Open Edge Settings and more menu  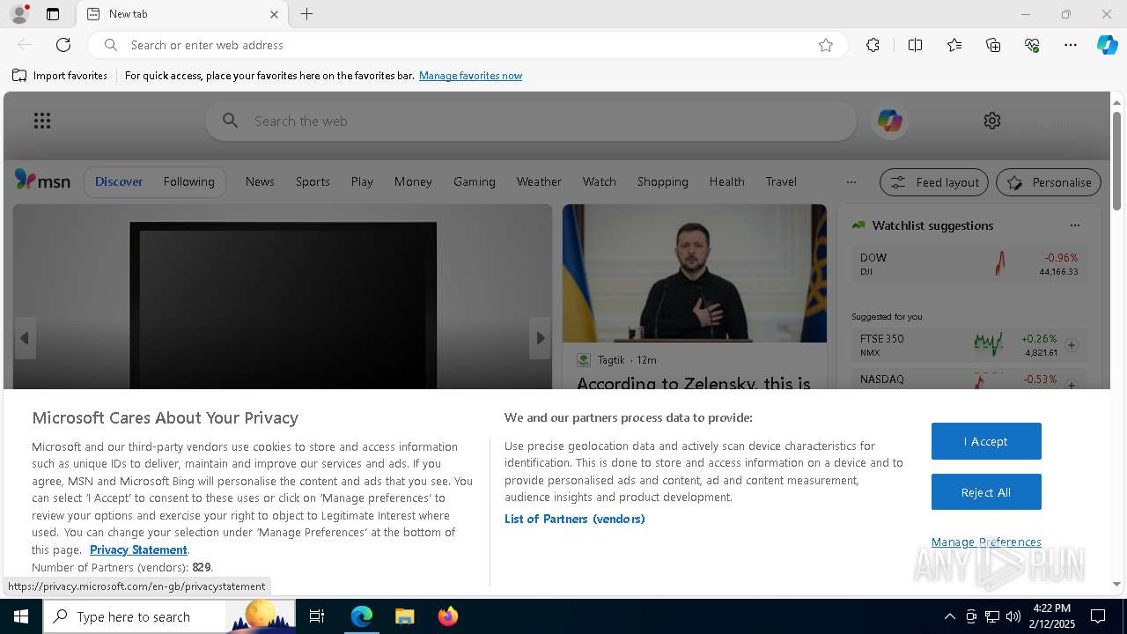tap(1071, 45)
